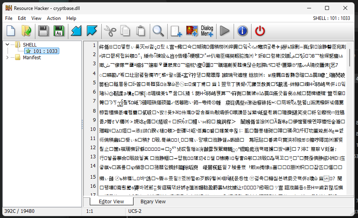
Task: Open the Action menu
Action: pos(54,18)
